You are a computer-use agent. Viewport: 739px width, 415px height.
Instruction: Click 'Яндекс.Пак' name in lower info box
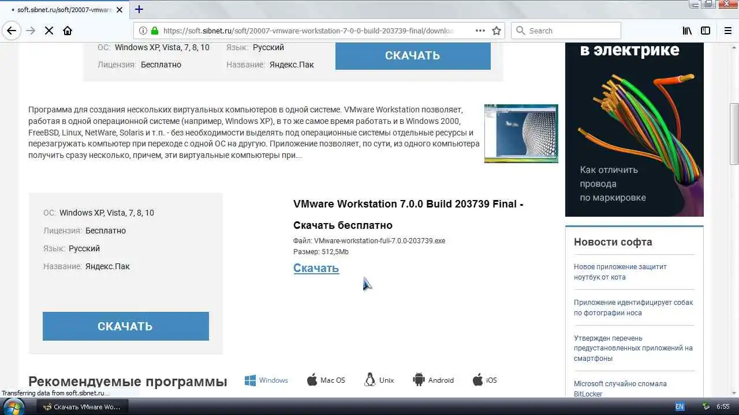click(107, 266)
